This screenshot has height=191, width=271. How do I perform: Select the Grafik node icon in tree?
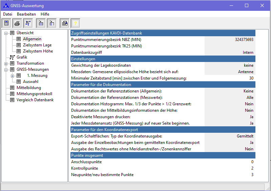pos(12,57)
